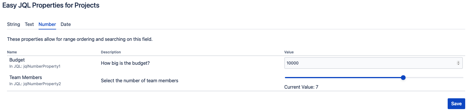This screenshot has width=469, height=112.
Task: Click the Team Members property name
Action: coord(26,77)
